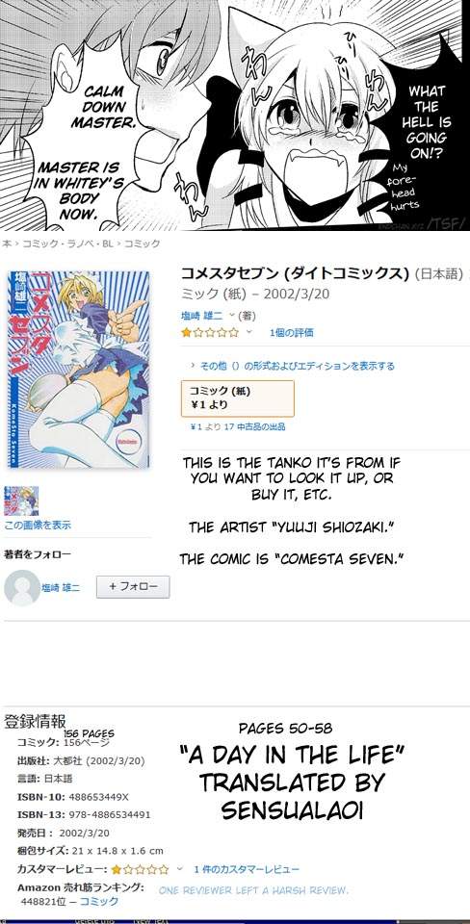Expand その他の形式およびエディションを表示する
The width and height of the screenshot is (470, 924).
pos(293,366)
